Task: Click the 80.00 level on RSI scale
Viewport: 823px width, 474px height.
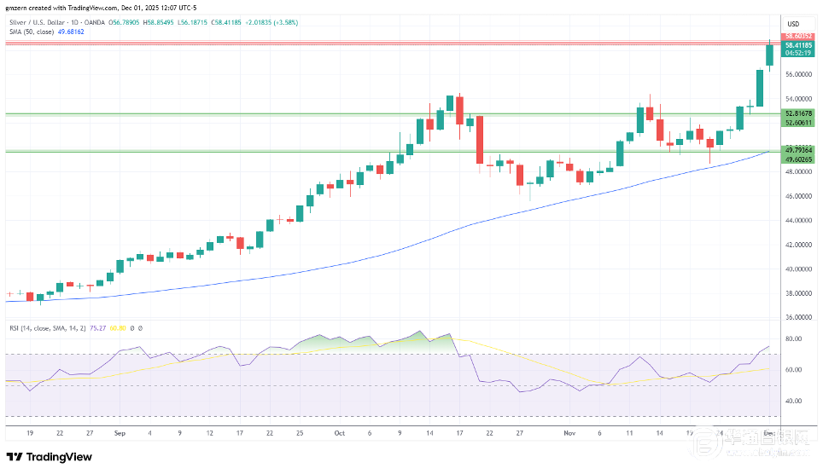Action: pos(793,339)
